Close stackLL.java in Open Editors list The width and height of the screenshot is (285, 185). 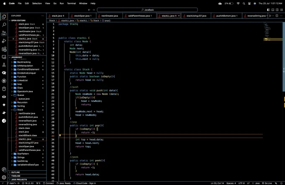13,39
